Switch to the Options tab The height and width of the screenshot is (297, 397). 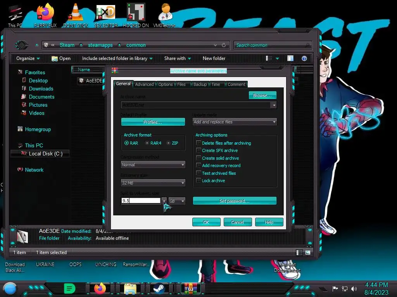[x=165, y=84]
